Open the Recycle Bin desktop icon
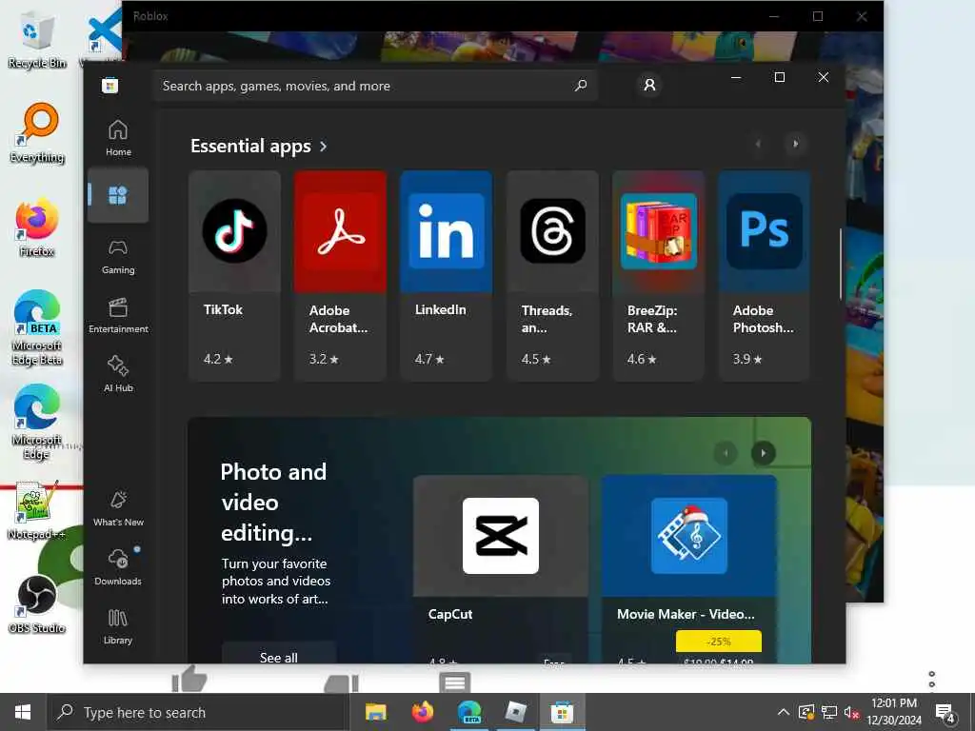 point(37,42)
